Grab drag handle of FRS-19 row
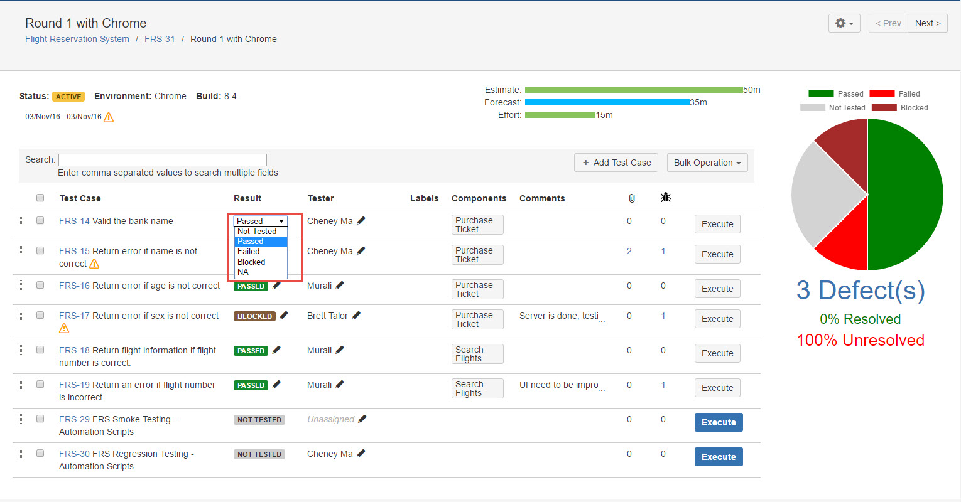Screen dimensions: 961x502 pos(21,384)
